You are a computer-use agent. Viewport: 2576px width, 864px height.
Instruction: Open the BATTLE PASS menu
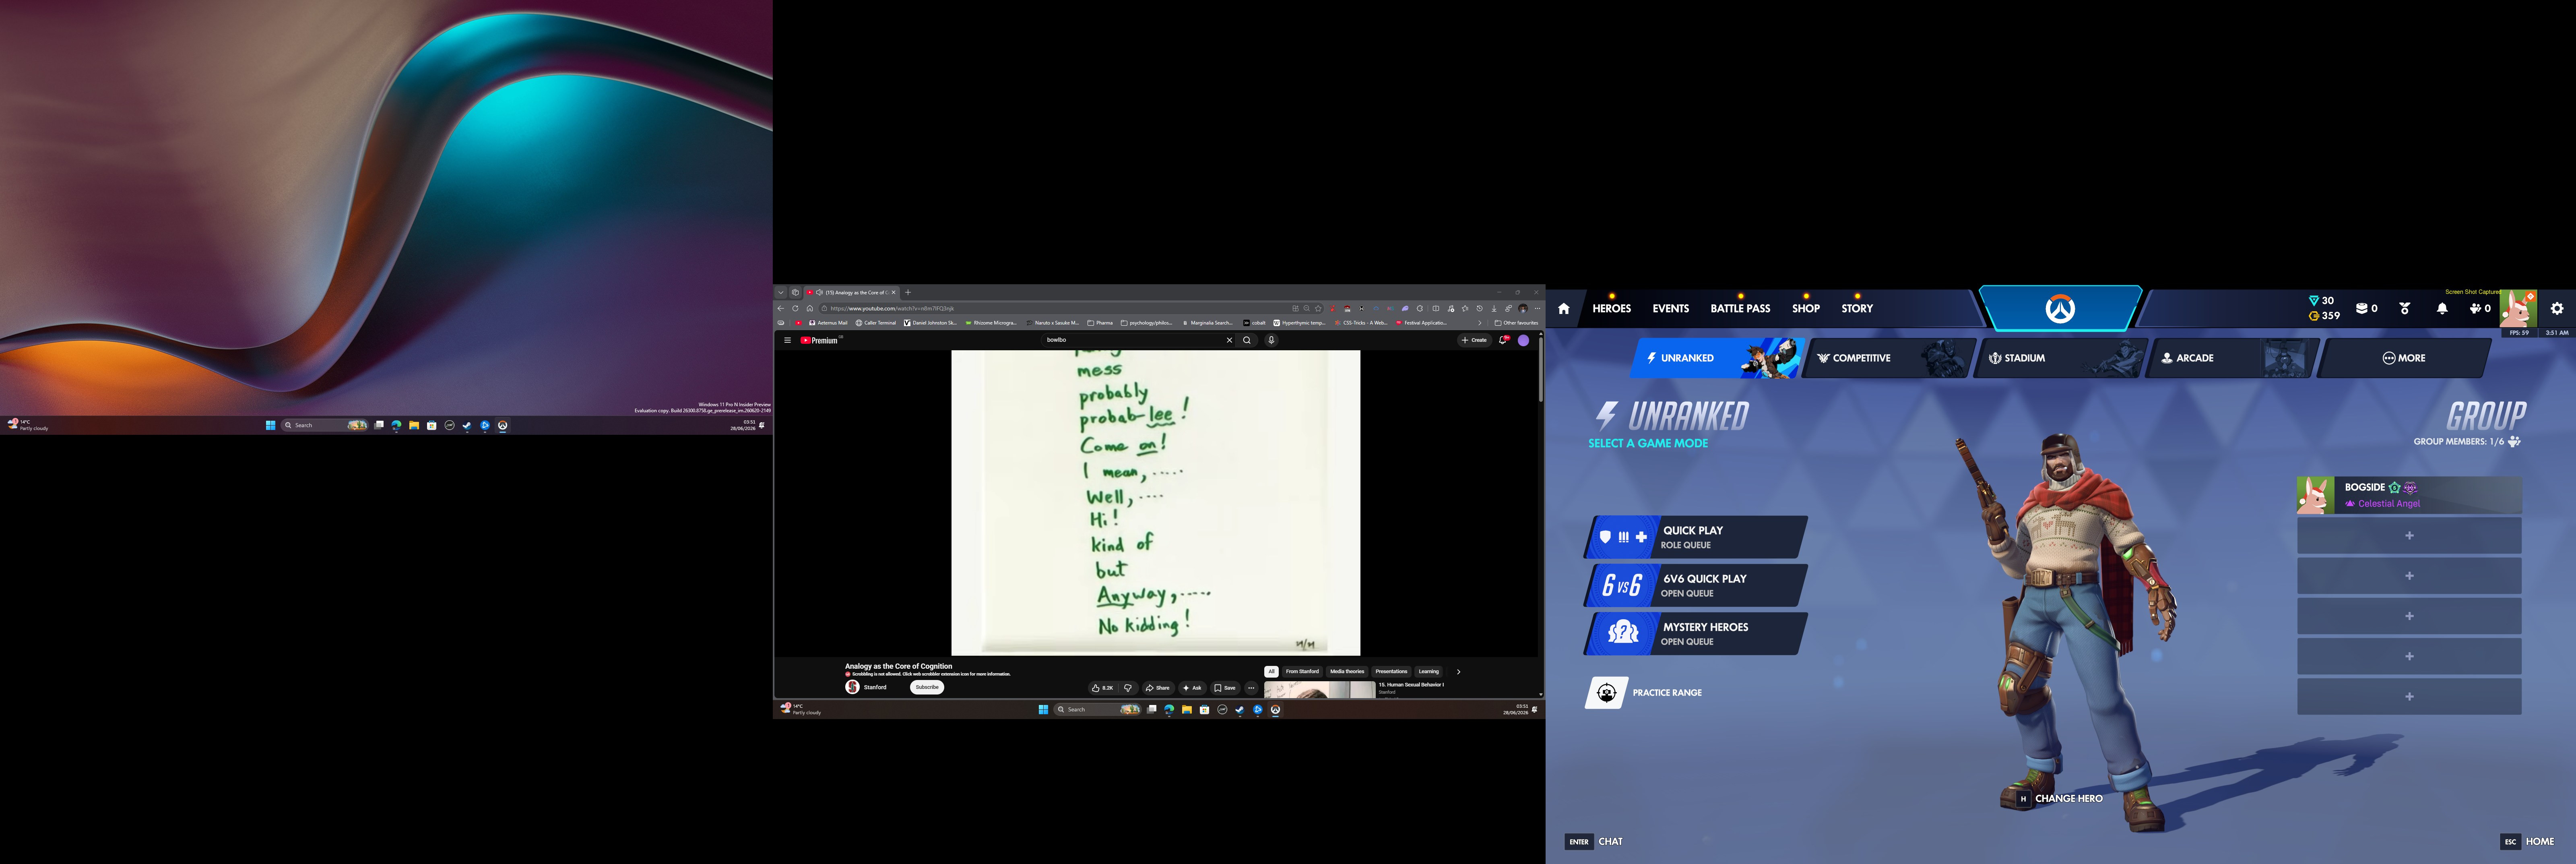[x=1740, y=308]
